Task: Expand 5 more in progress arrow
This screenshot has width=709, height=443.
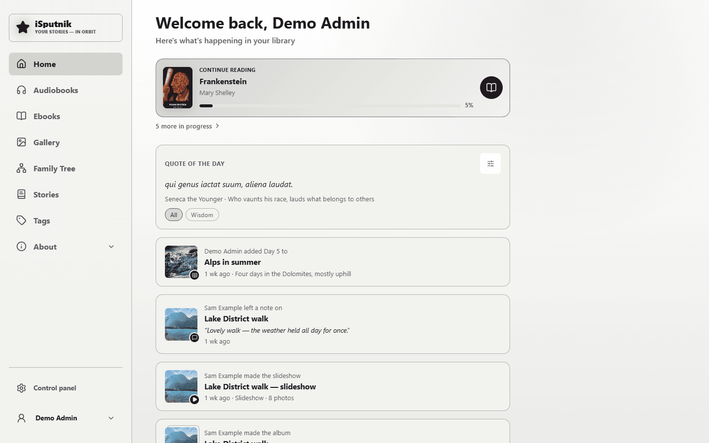Action: (218, 126)
